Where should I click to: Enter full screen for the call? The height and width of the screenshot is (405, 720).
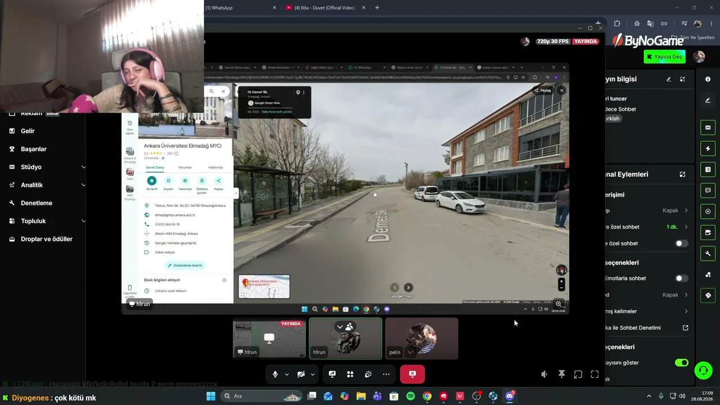(595, 375)
